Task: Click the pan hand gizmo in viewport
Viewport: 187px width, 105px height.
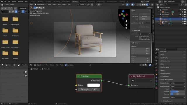Action: click(x=126, y=24)
